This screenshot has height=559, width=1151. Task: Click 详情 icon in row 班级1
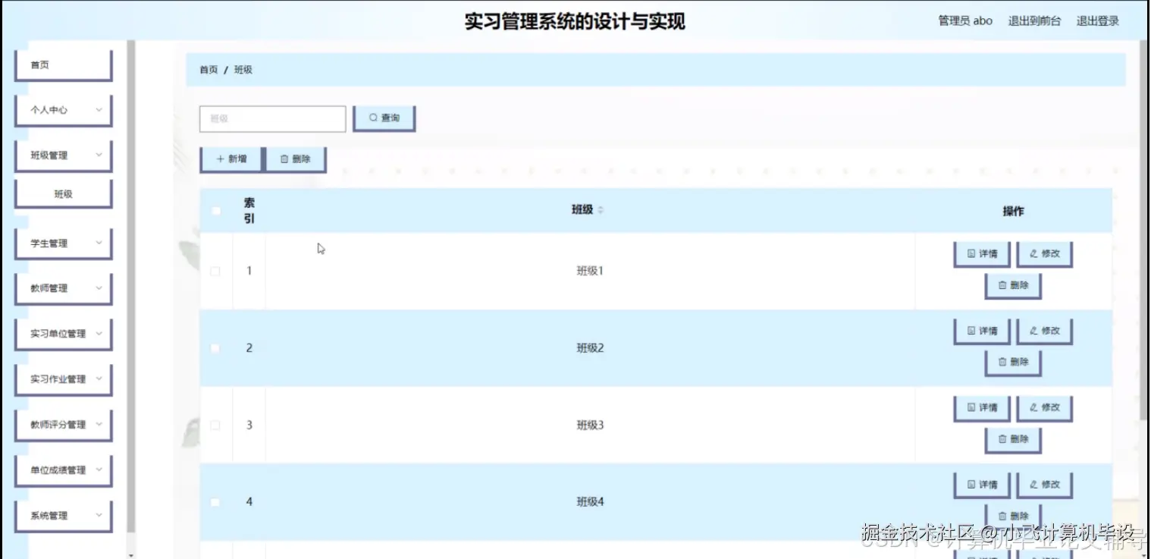[x=971, y=254]
